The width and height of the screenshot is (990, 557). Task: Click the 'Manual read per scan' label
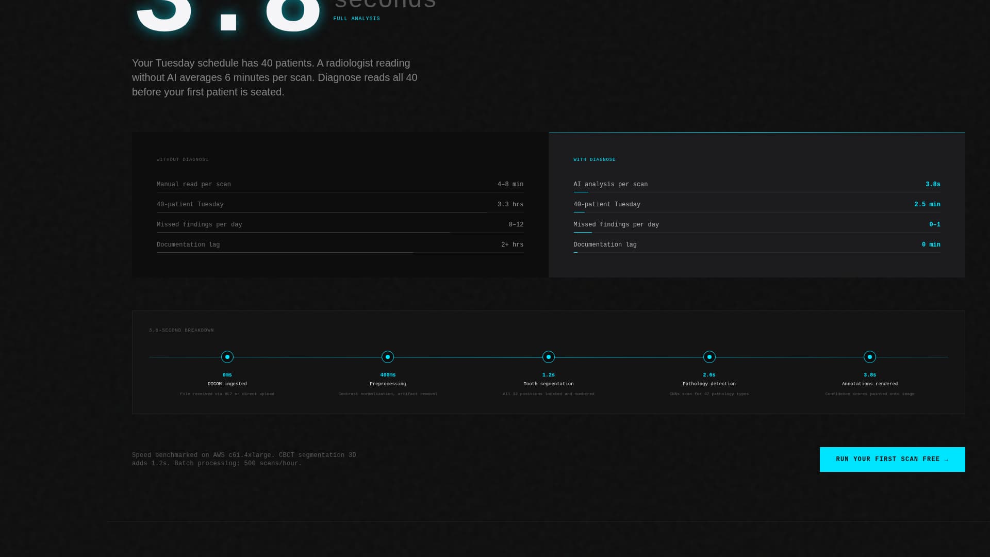[x=194, y=185]
